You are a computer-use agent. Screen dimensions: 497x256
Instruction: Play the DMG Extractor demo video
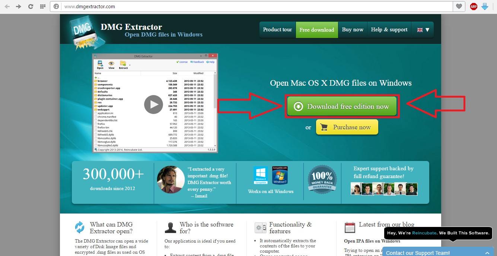click(153, 104)
